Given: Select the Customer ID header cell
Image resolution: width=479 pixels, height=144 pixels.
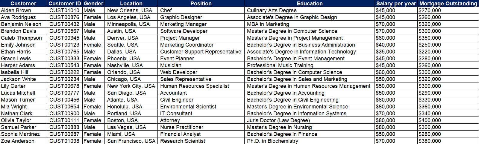Looking at the screenshot, I should [x=65, y=4].
